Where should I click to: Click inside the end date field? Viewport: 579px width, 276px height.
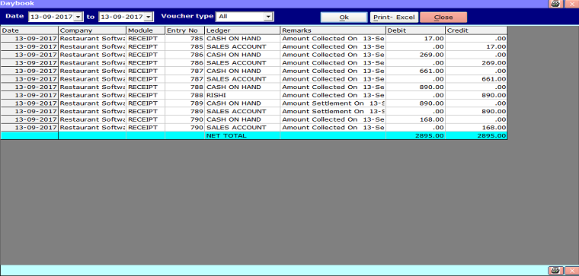(x=121, y=17)
